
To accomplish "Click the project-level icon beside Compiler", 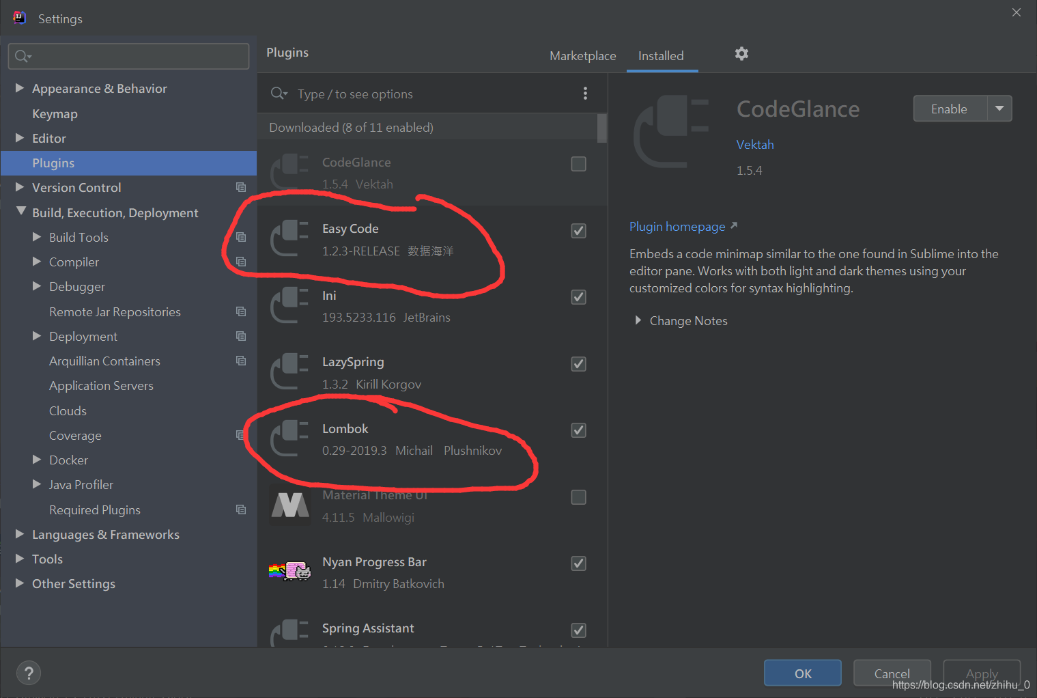I will click(241, 262).
